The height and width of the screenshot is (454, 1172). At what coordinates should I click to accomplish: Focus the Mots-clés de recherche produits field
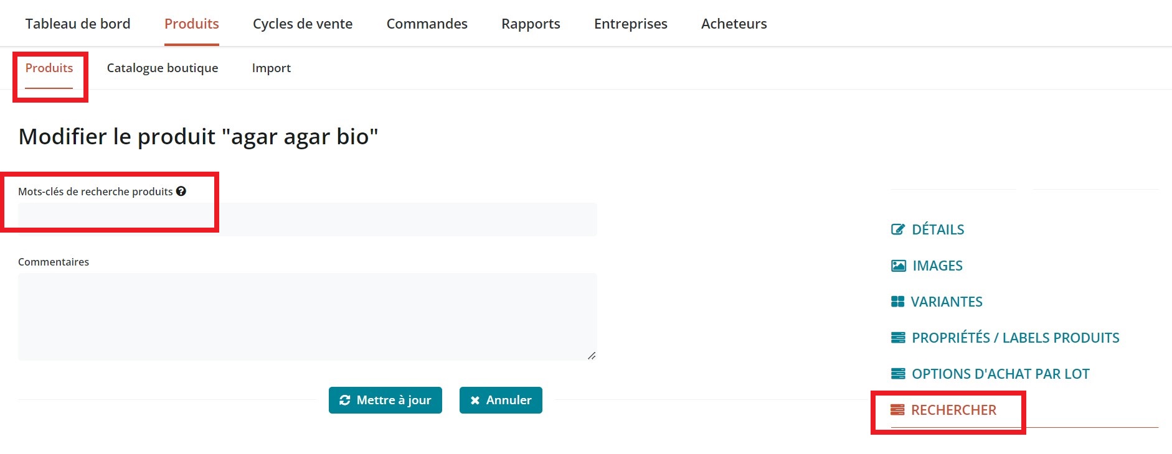coord(308,220)
